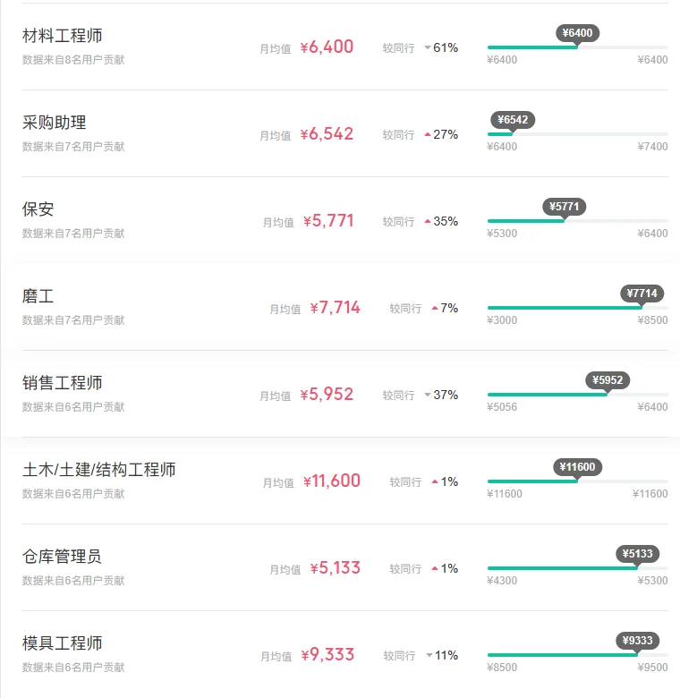This screenshot has height=698, width=680.
Task: Click the down arrow beside 11%
Action: pos(429,655)
